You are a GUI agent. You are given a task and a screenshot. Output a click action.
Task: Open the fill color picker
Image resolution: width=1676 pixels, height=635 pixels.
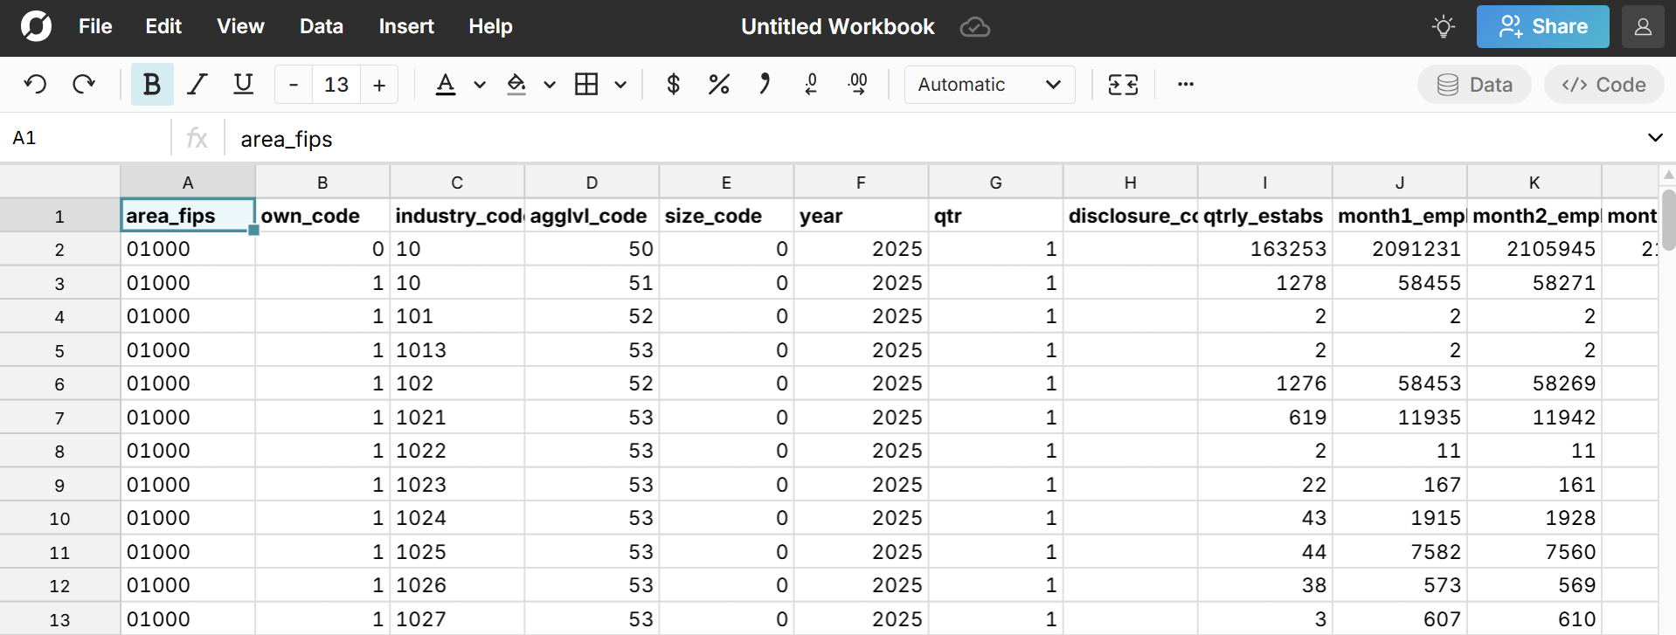pos(516,85)
